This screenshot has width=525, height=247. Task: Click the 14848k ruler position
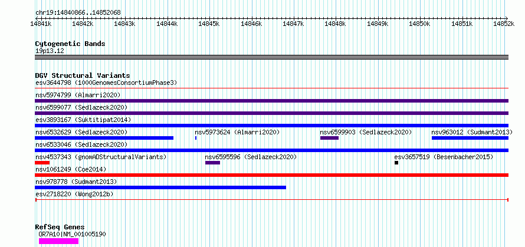[x=336, y=24]
